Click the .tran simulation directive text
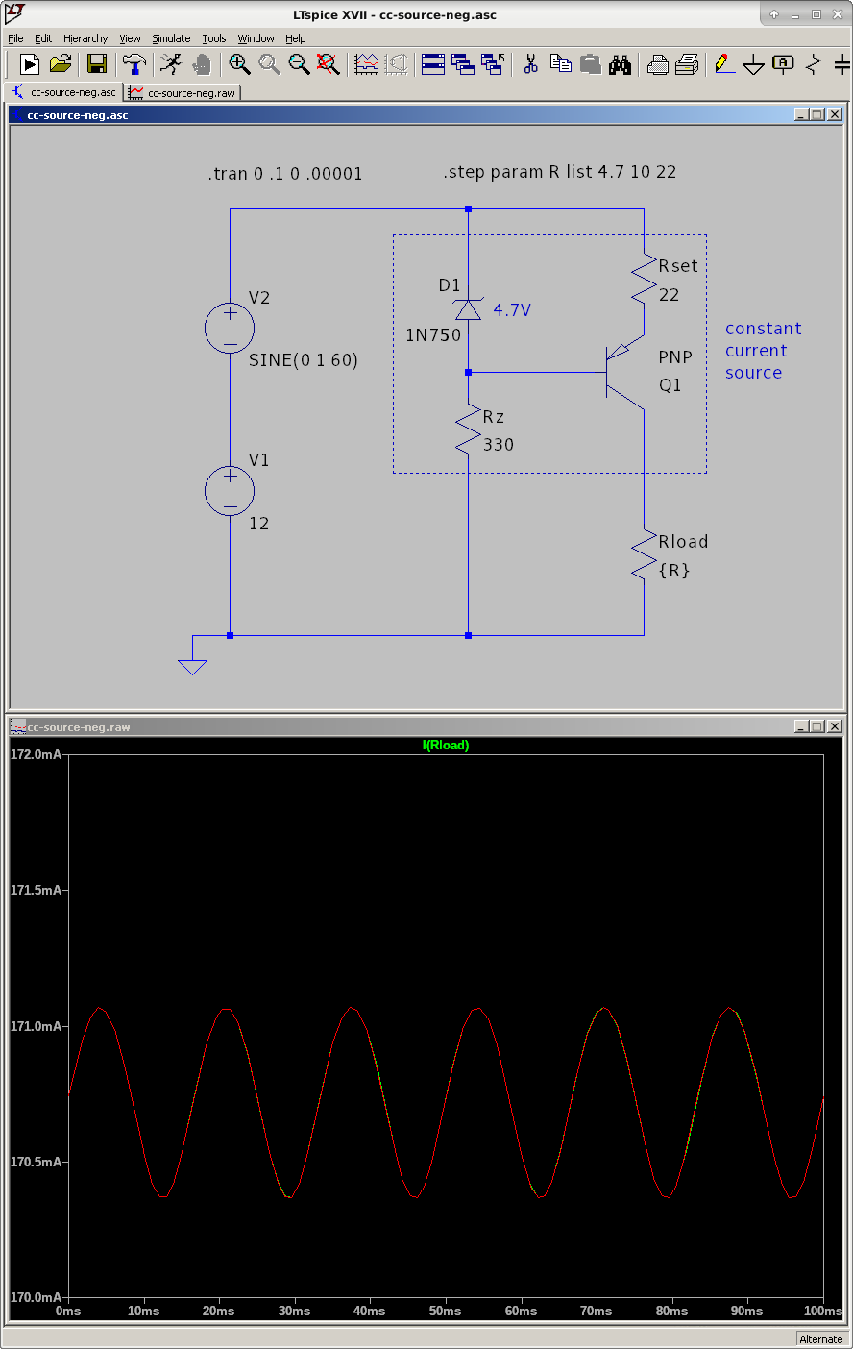This screenshot has height=1349, width=853. [285, 174]
